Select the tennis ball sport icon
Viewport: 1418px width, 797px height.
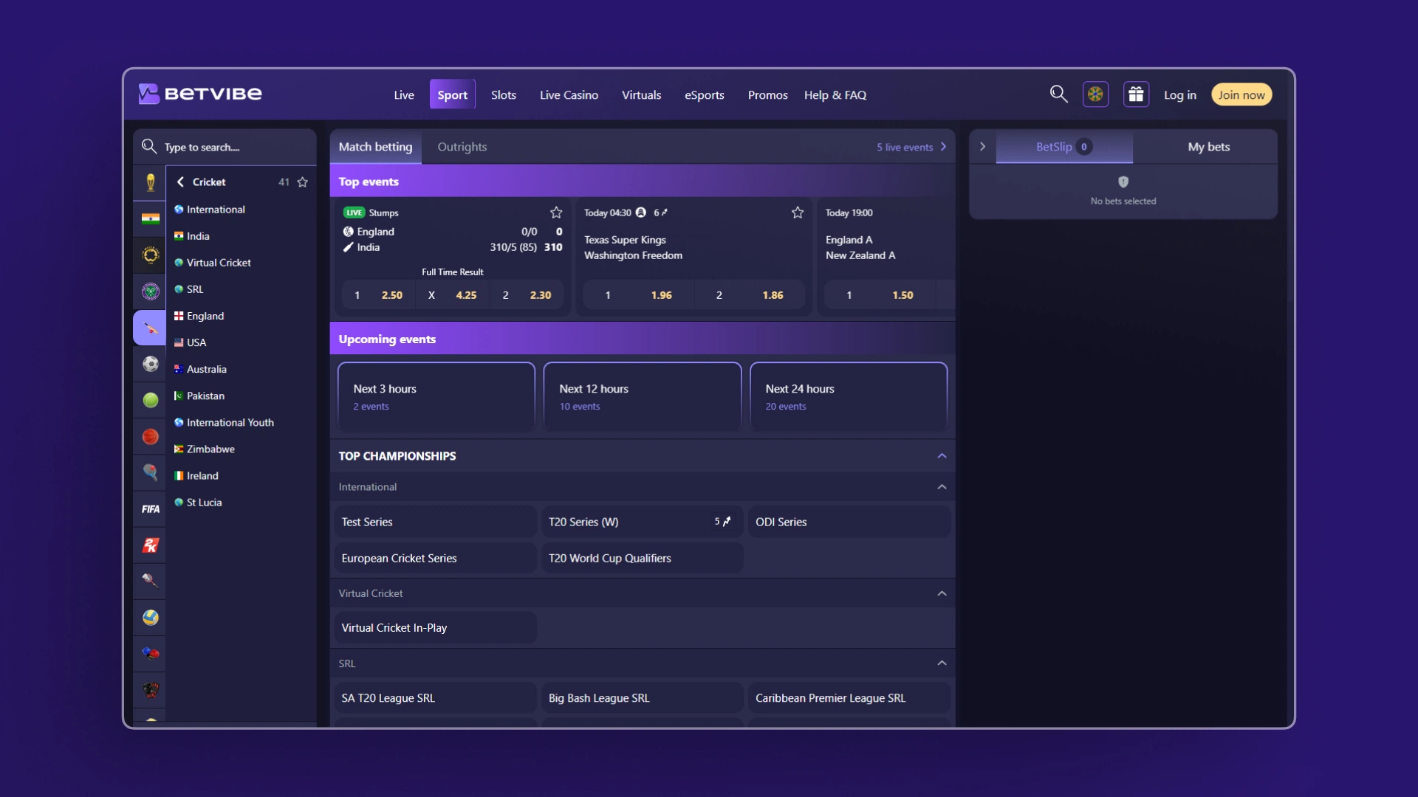coord(151,399)
